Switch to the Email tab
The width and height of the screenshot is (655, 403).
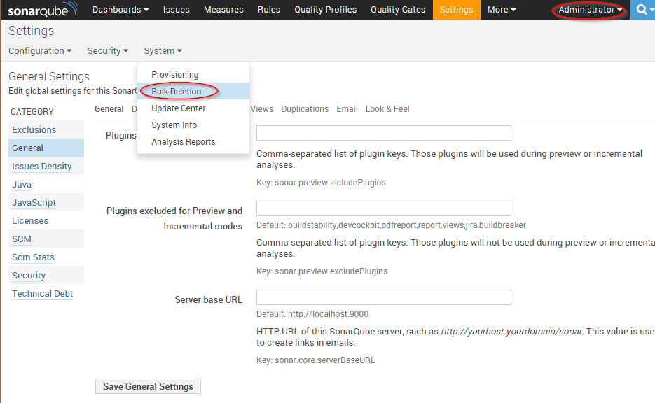(x=347, y=109)
